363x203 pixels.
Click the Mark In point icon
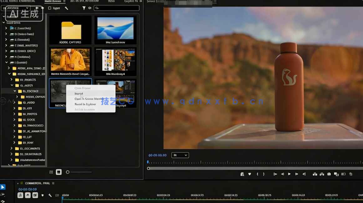pos(257,174)
